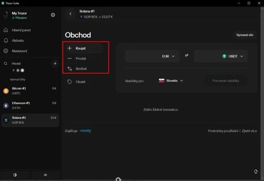
Task: Switch to Směnit exchange tab
Action: click(84, 69)
